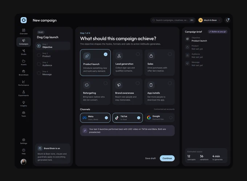
Task: Click the user profile photo avatar
Action: (24, 162)
